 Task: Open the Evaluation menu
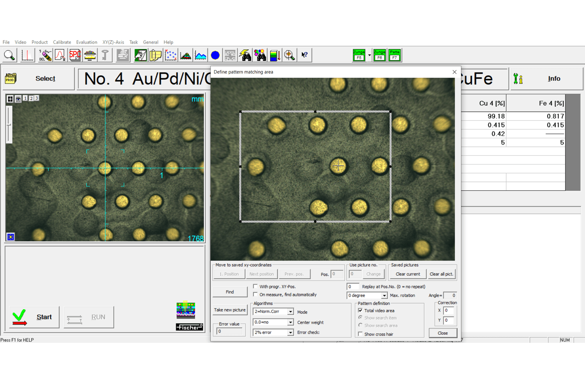[87, 42]
